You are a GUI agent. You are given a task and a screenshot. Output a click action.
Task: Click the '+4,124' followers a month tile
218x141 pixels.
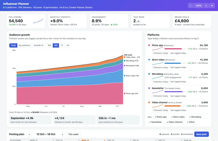coord(74,120)
